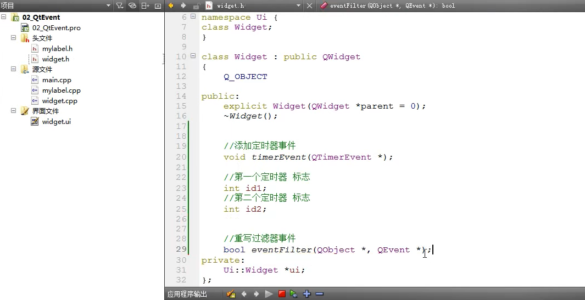Click the 源文件 sources folder icon
The height and width of the screenshot is (300, 585).
pos(25,69)
